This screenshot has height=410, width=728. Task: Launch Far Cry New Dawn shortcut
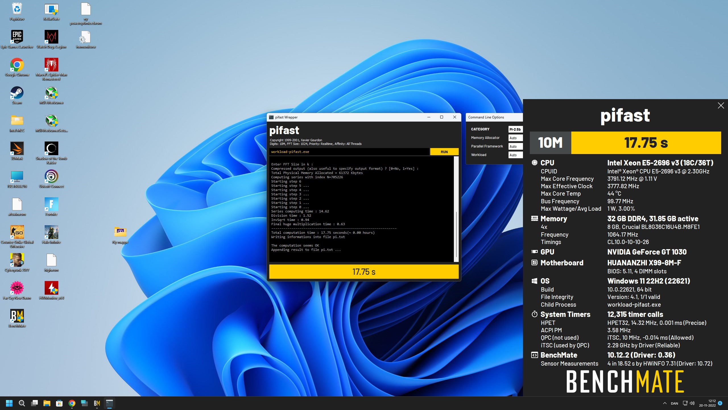(x=17, y=290)
